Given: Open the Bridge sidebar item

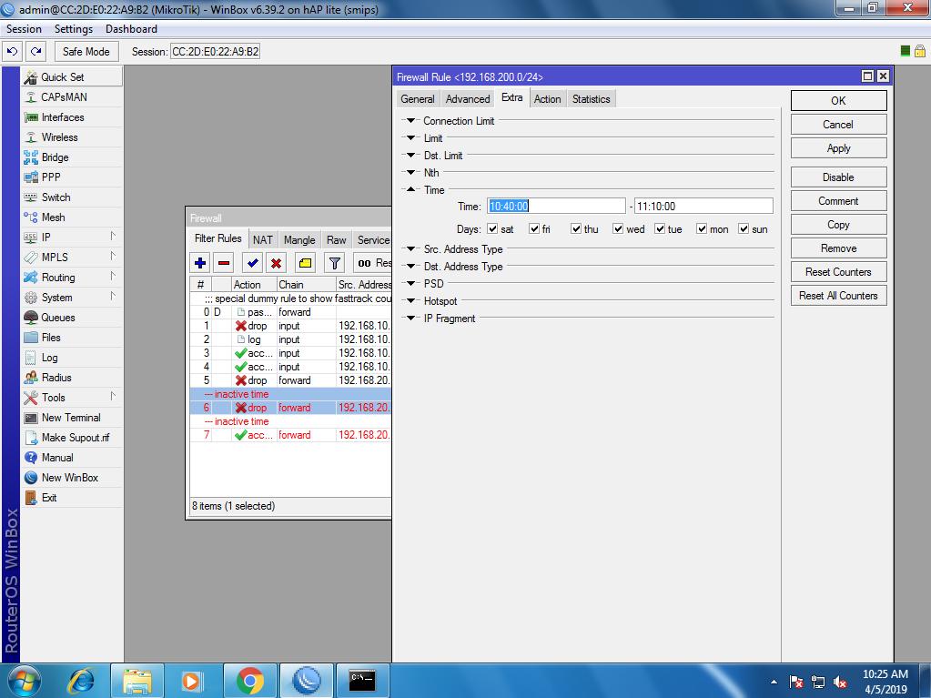Looking at the screenshot, I should 72,157.
